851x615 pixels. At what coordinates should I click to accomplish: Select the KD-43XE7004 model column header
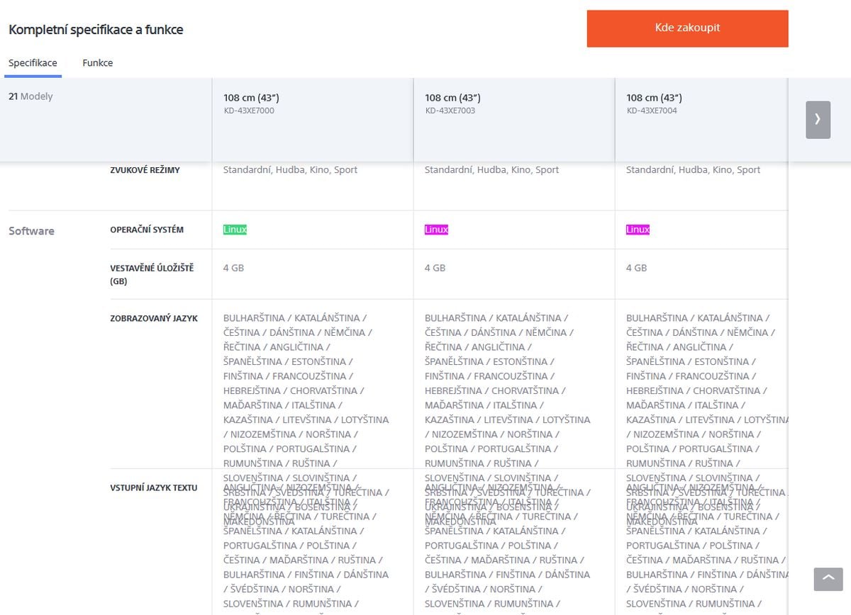pyautogui.click(x=702, y=103)
